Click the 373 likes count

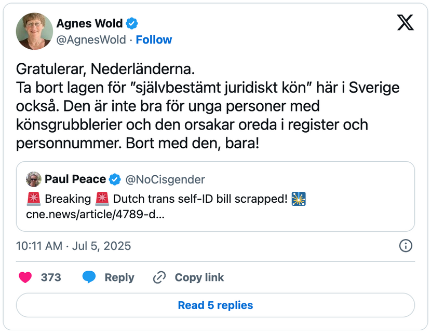(x=51, y=277)
